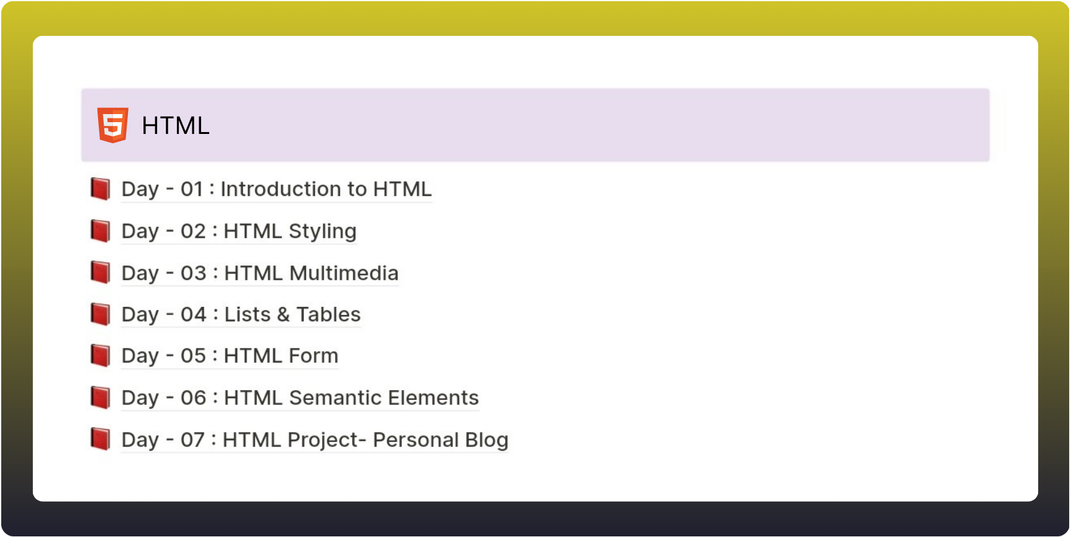Select the book icon next to HTML Styling
Viewport: 1071px width, 537px height.
pyautogui.click(x=101, y=231)
